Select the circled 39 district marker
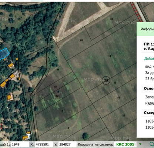The image size is (154, 148). pyautogui.click(x=106, y=80)
